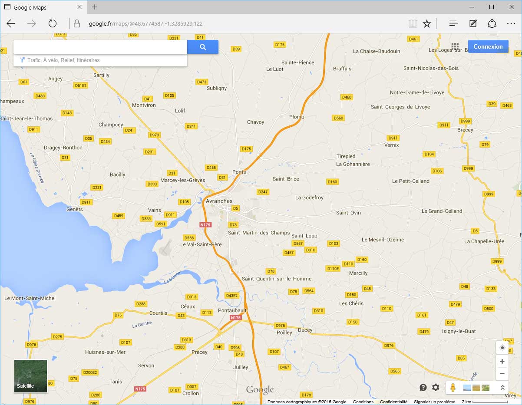This screenshot has height=405, width=522.
Task: Open the Edge more actions ellipsis
Action: pos(511,23)
